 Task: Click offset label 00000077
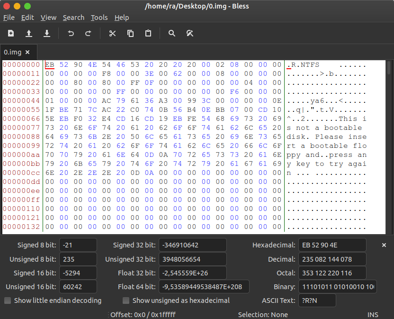[x=21, y=128]
